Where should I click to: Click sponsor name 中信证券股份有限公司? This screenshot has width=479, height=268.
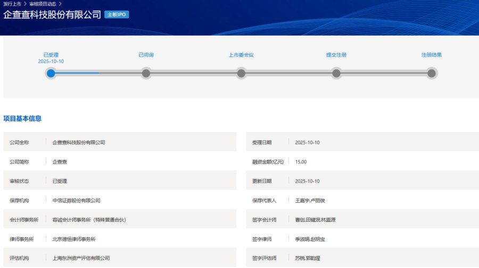pyautogui.click(x=76, y=201)
